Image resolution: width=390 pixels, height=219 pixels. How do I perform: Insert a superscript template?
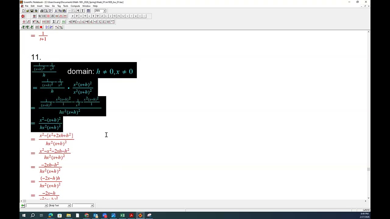click(x=34, y=22)
